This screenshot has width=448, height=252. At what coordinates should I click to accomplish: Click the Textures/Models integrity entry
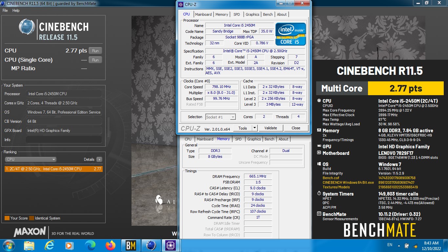tap(336, 187)
